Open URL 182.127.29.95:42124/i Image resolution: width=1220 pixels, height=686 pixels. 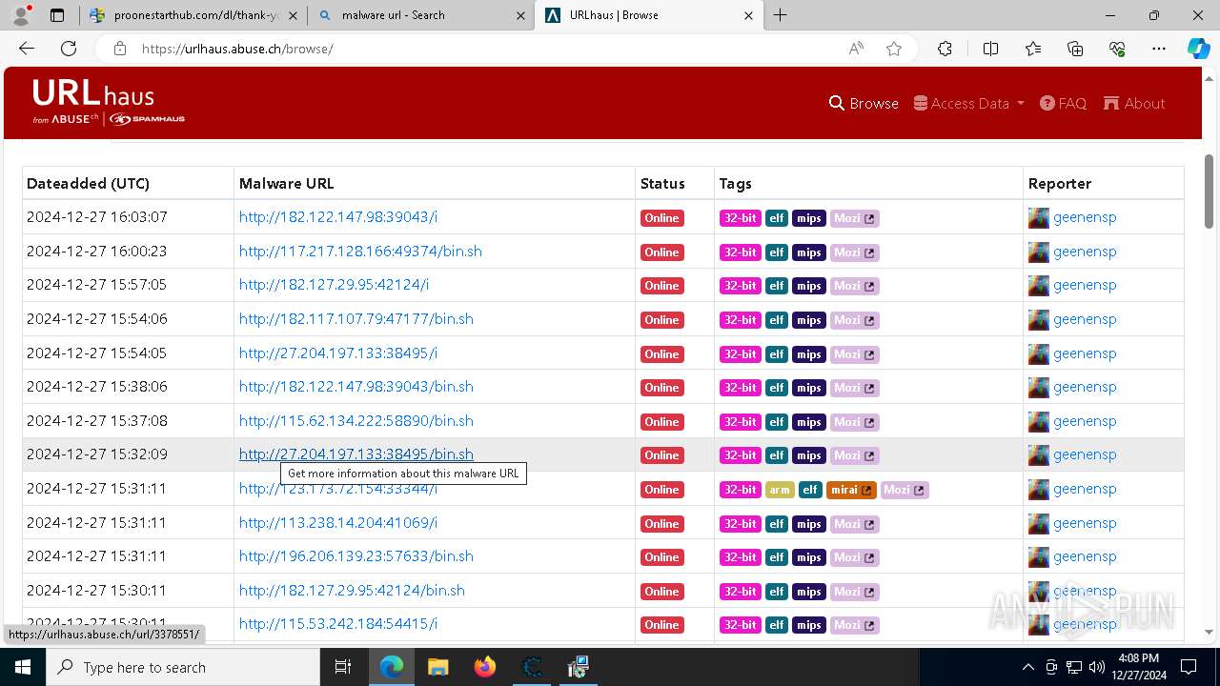click(x=334, y=285)
